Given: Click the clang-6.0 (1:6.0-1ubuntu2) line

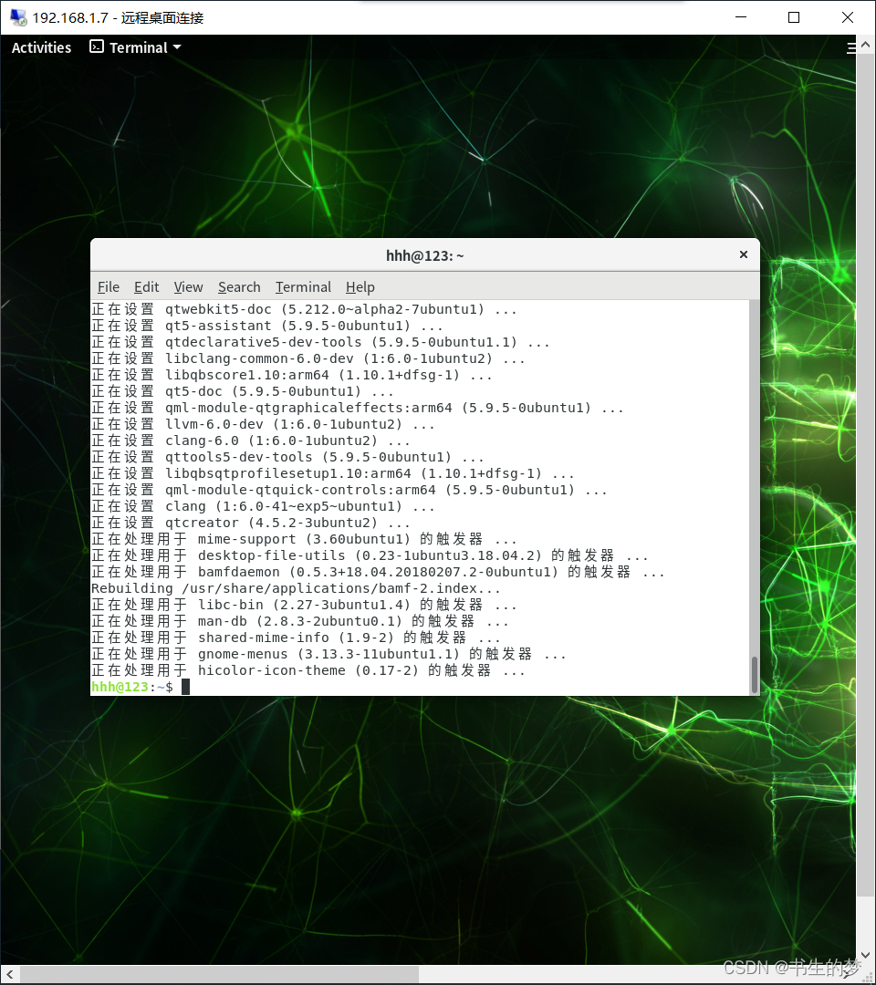Looking at the screenshot, I should coord(251,441).
